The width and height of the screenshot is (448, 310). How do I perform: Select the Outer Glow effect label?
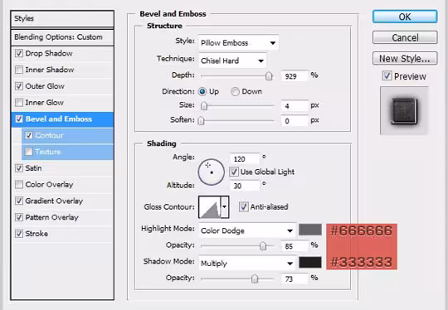click(x=45, y=86)
